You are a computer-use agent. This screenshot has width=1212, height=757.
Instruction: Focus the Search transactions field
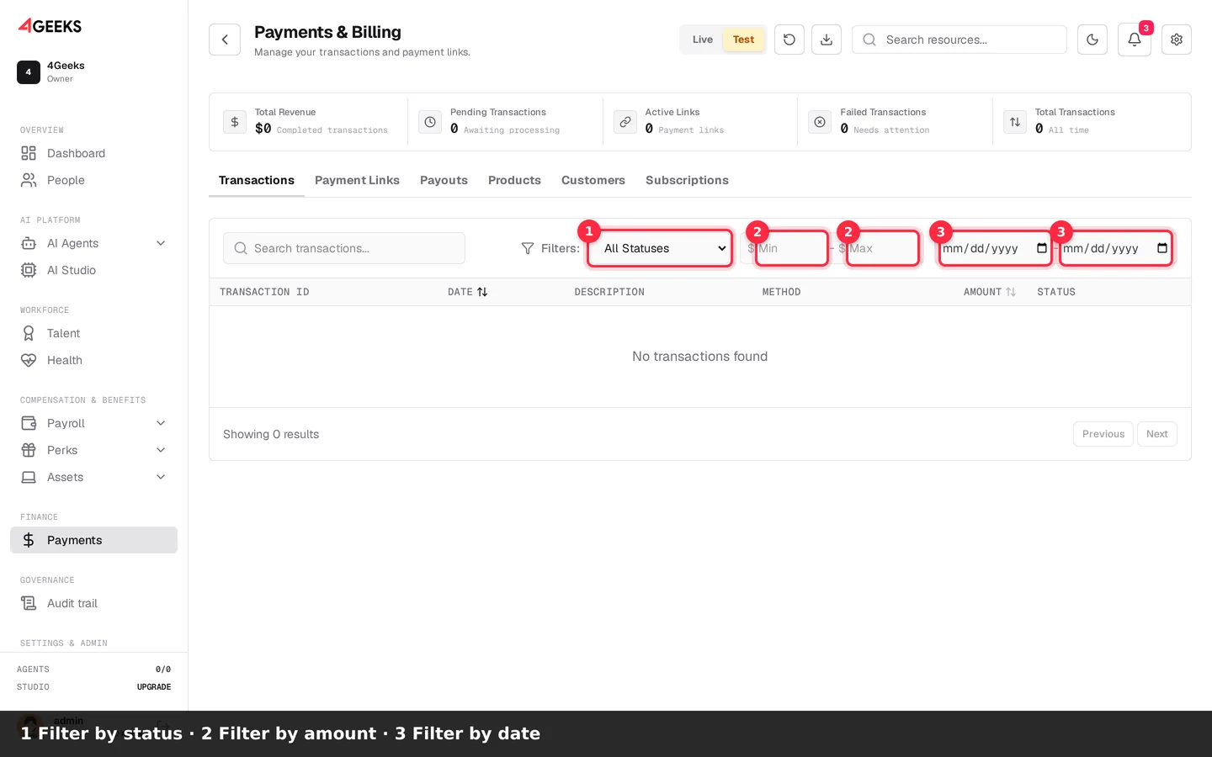pyautogui.click(x=344, y=248)
